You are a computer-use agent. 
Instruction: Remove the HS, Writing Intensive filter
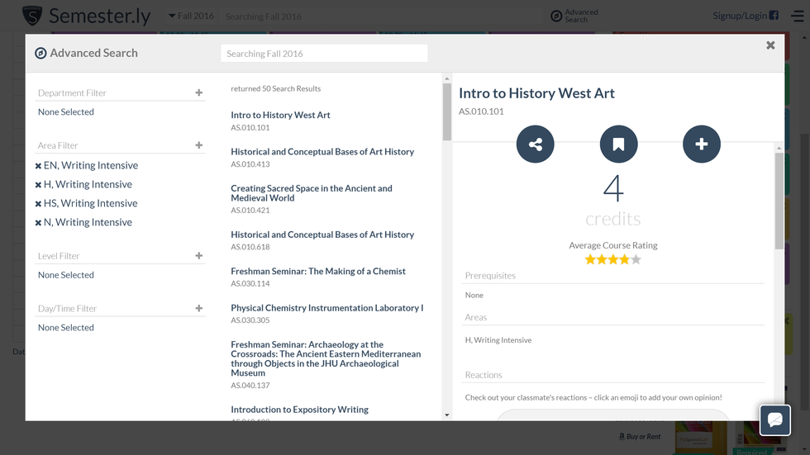pyautogui.click(x=38, y=204)
